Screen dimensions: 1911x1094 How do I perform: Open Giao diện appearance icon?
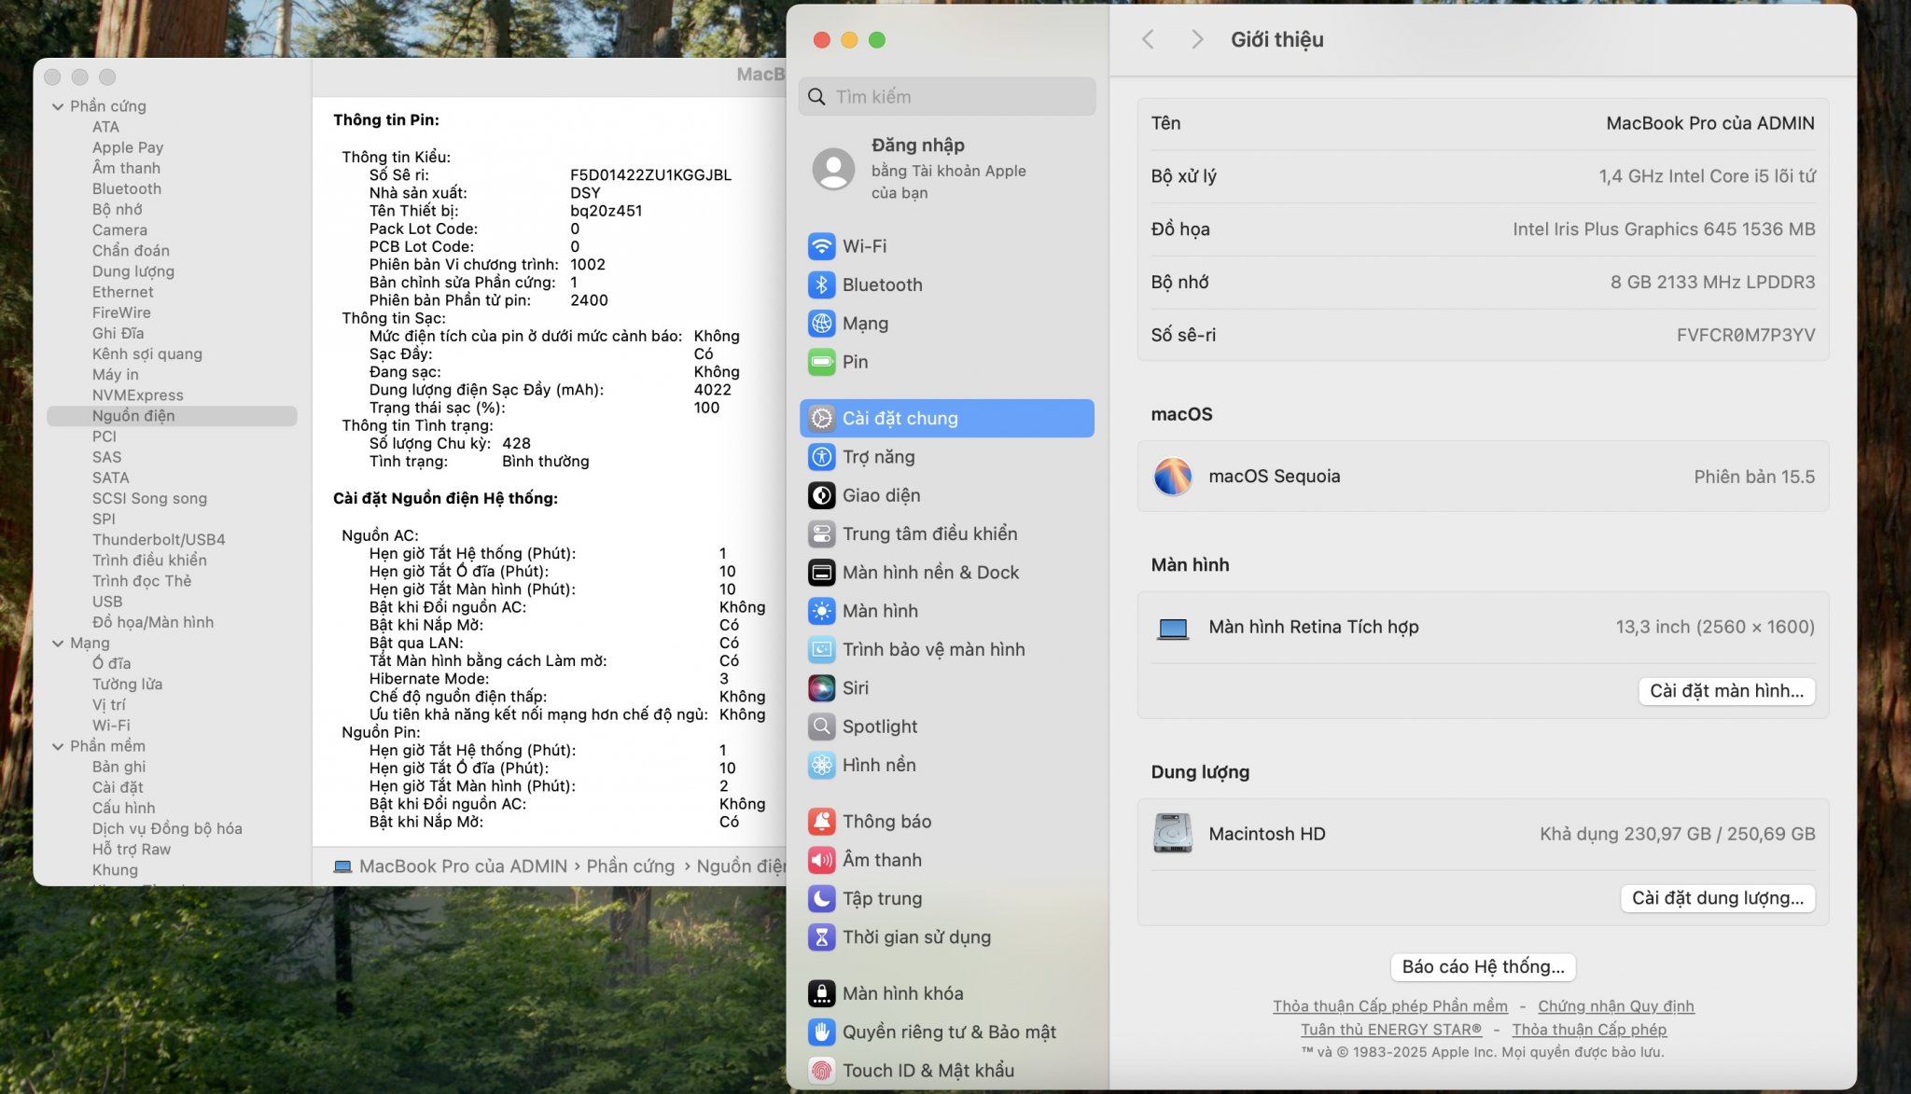point(821,495)
